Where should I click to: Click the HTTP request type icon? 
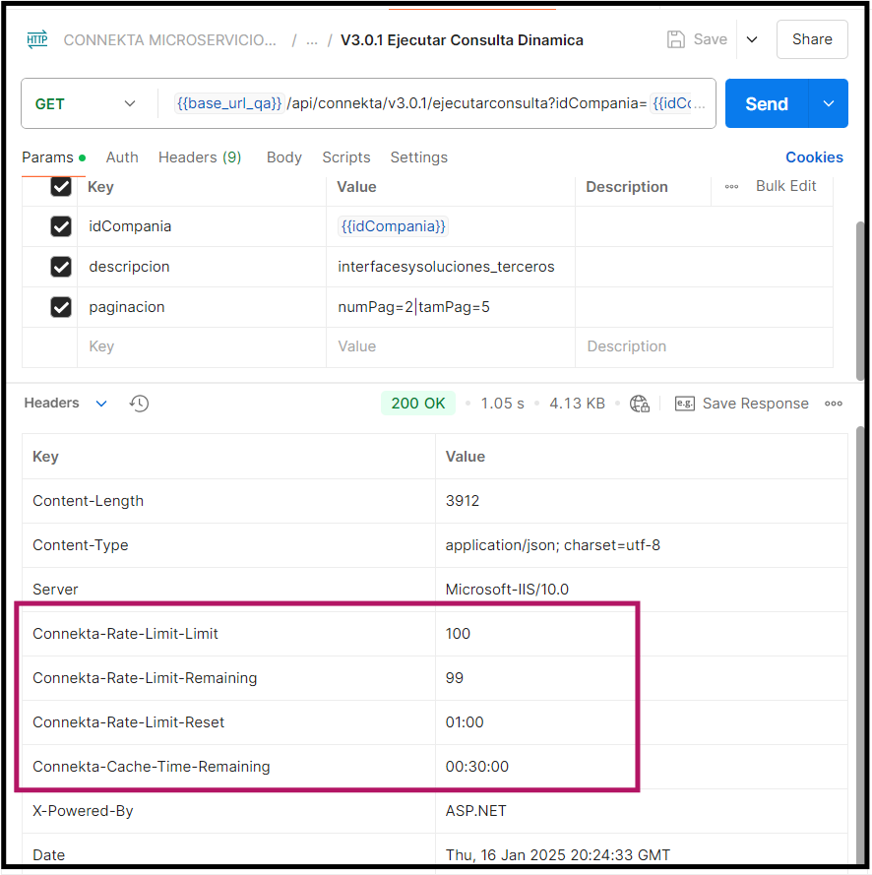[x=37, y=39]
